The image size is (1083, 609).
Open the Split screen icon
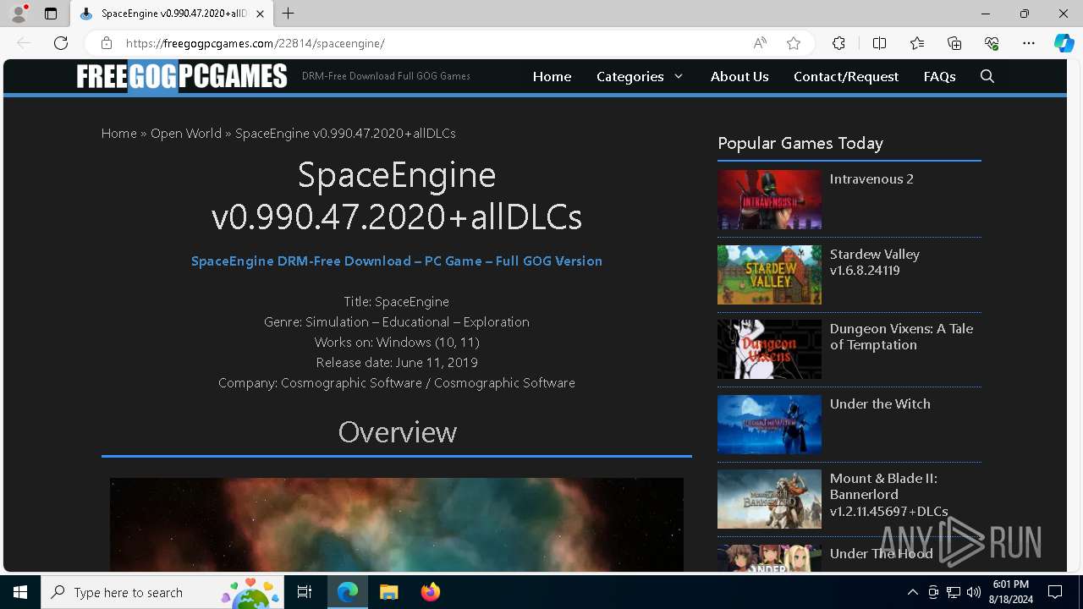tap(879, 43)
